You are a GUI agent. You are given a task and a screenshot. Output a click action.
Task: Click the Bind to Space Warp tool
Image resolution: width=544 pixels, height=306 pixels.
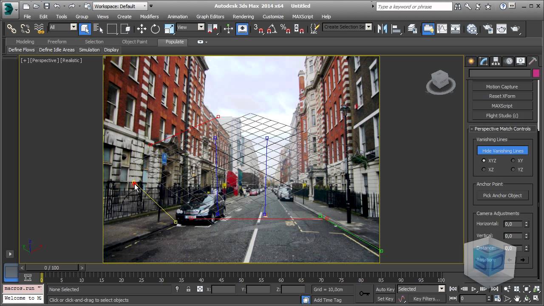point(39,28)
